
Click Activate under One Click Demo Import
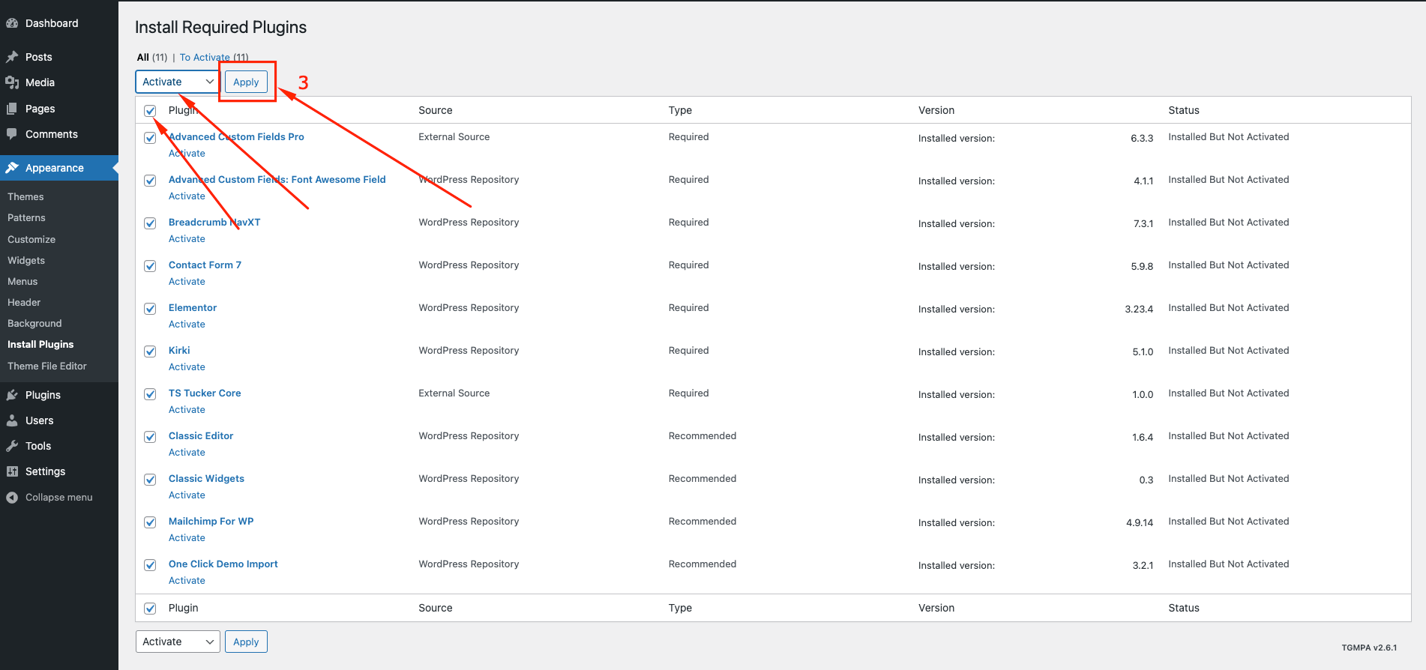pos(187,580)
